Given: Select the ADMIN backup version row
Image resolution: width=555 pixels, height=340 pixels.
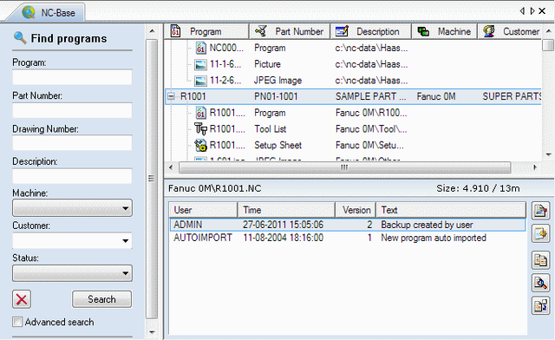Looking at the screenshot, I should (x=347, y=225).
